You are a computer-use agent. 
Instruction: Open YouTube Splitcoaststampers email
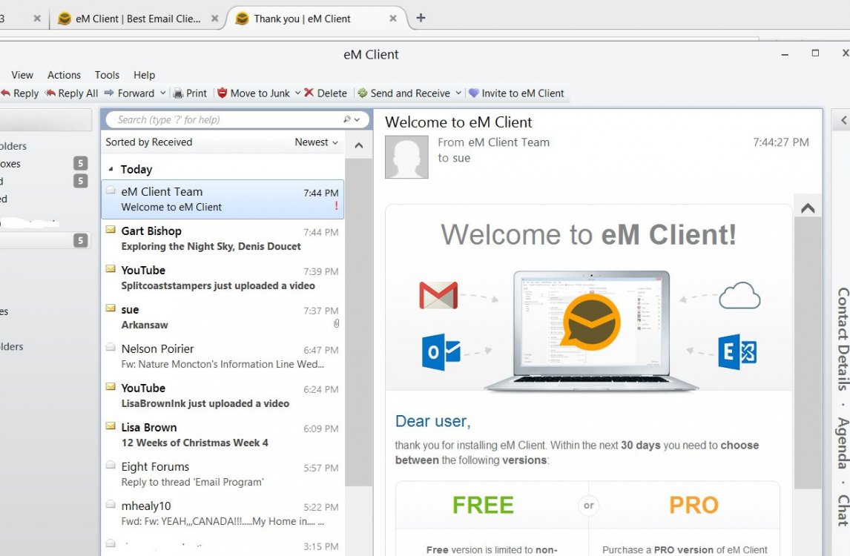(x=223, y=278)
